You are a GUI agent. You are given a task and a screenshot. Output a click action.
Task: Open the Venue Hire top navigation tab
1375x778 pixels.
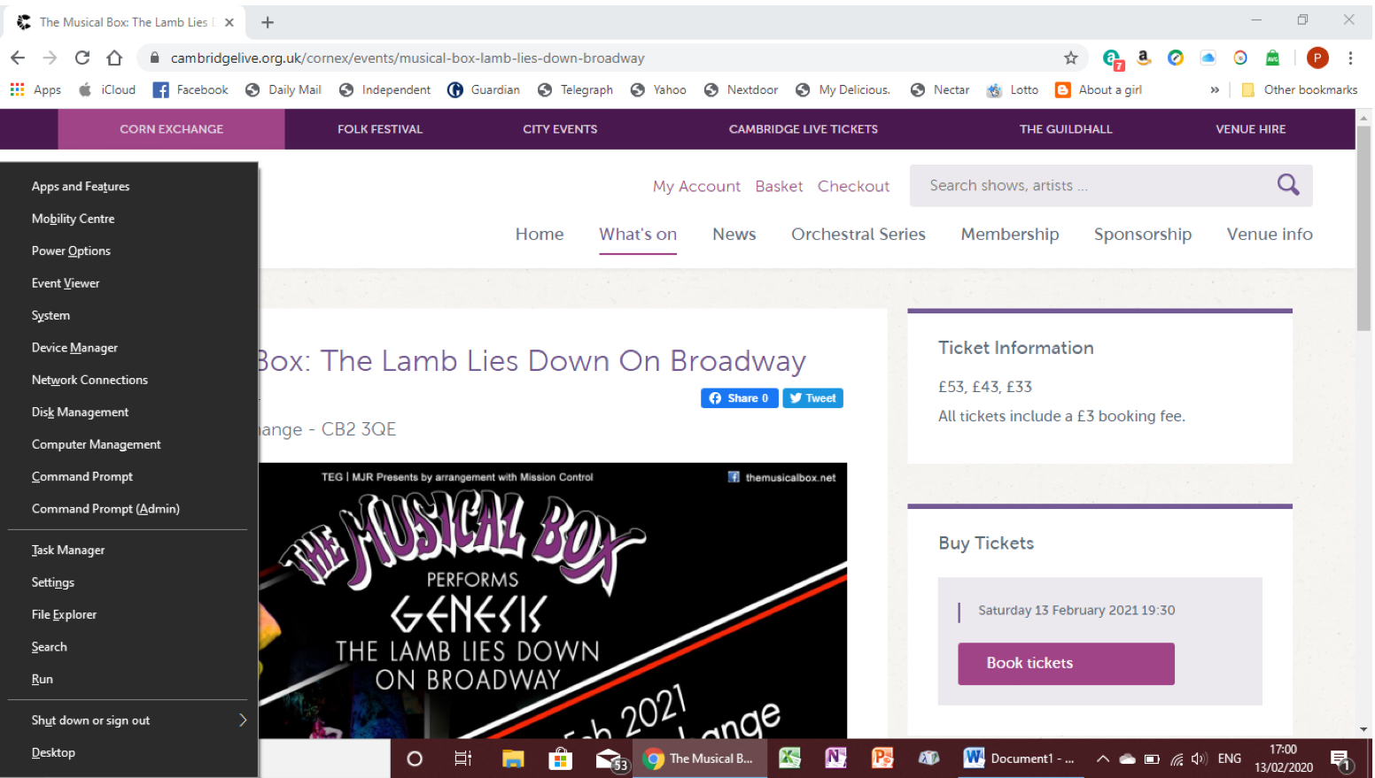tap(1250, 129)
